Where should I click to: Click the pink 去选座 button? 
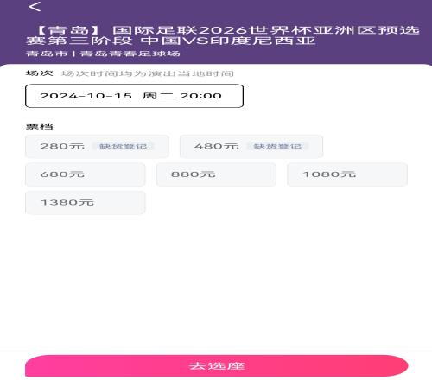tap(217, 366)
